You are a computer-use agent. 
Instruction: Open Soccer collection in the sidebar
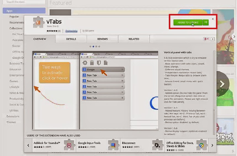point(16,46)
